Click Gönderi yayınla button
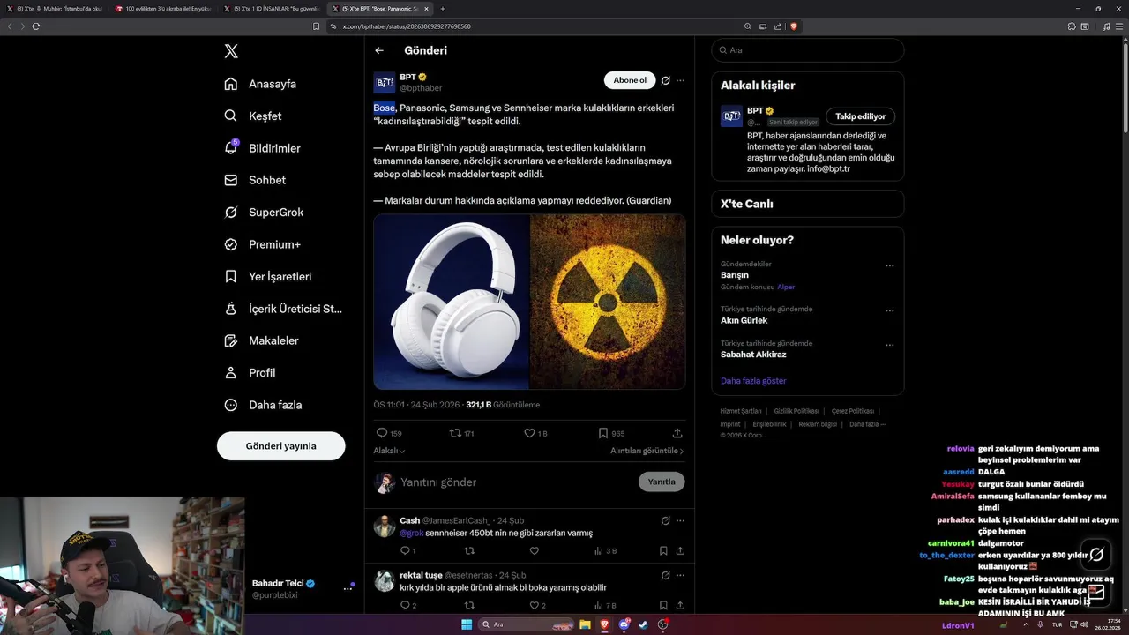Viewport: 1129px width, 635px height. (x=280, y=445)
